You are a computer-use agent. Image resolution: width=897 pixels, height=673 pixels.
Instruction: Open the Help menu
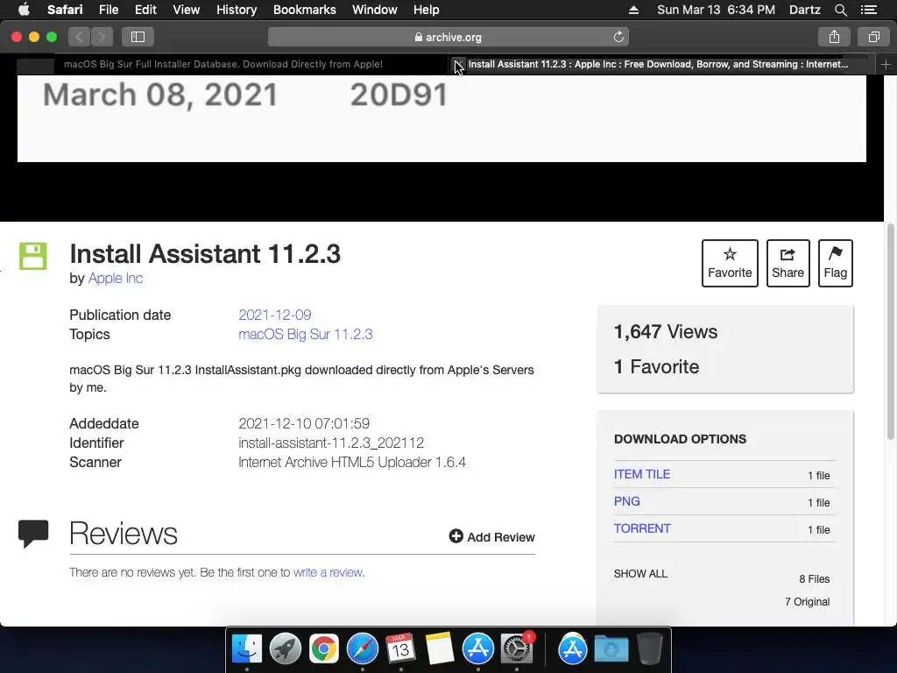[x=427, y=10]
